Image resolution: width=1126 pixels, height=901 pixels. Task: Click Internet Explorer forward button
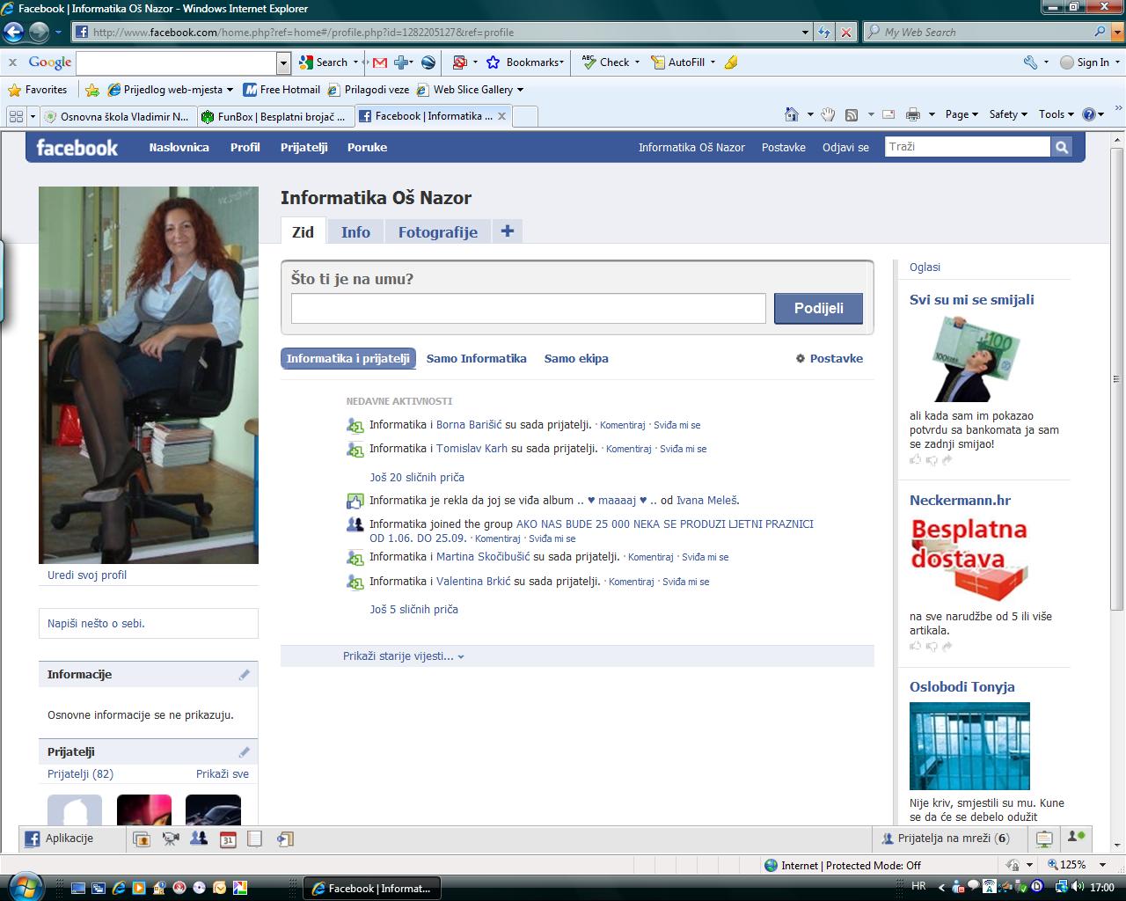click(39, 33)
